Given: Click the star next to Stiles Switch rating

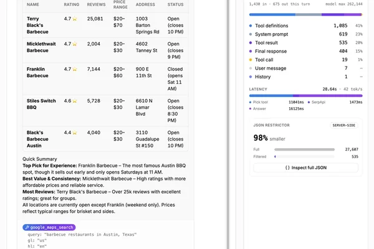Looking at the screenshot, I should [75, 101].
